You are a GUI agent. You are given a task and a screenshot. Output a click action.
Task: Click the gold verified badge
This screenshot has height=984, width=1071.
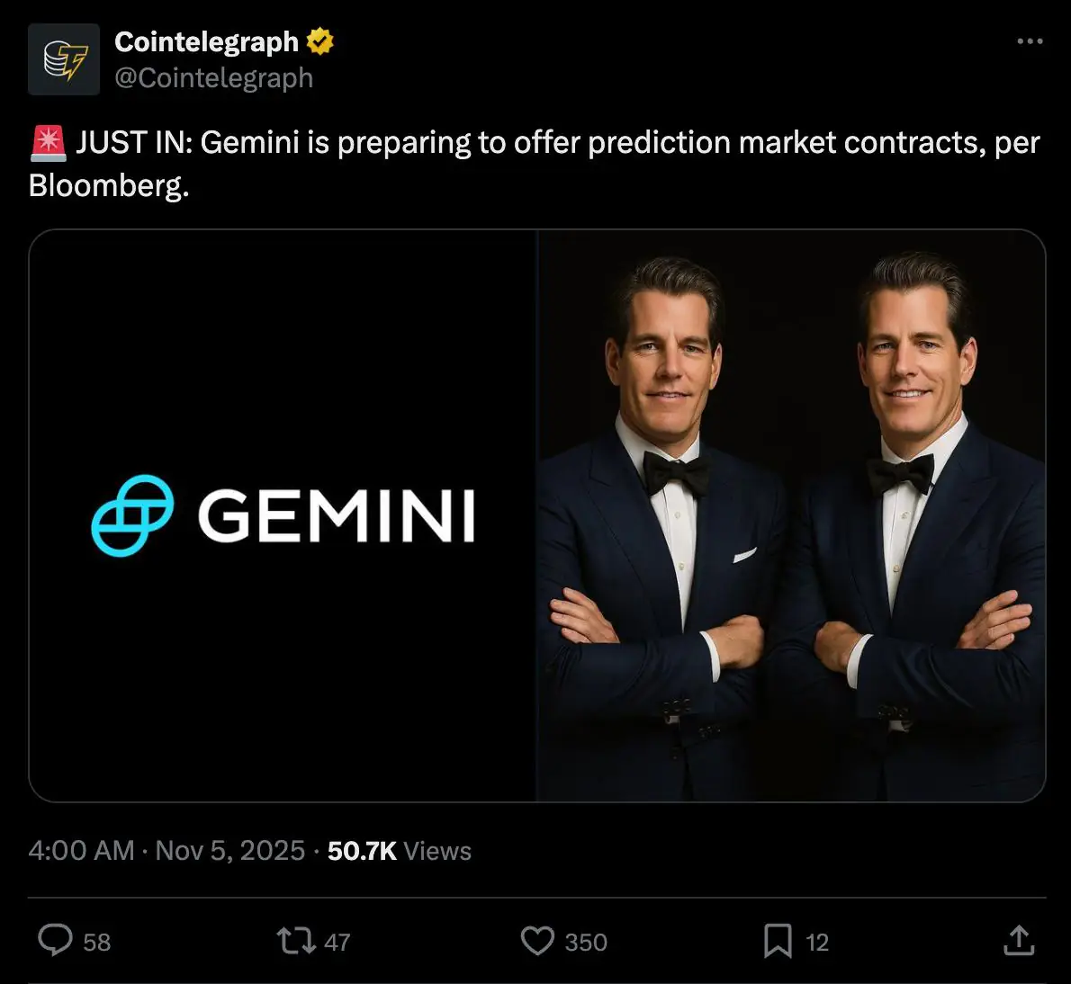pos(320,41)
